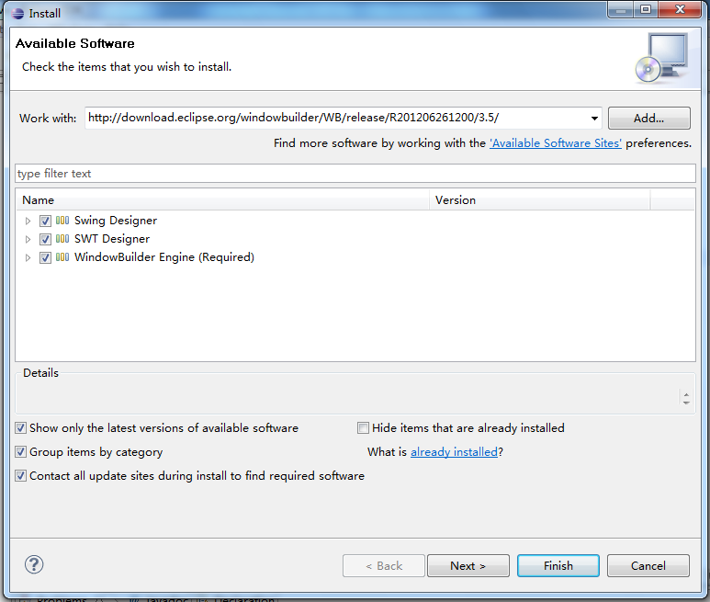Enable Hide items that are already installed
The width and height of the screenshot is (710, 602).
pyautogui.click(x=363, y=427)
